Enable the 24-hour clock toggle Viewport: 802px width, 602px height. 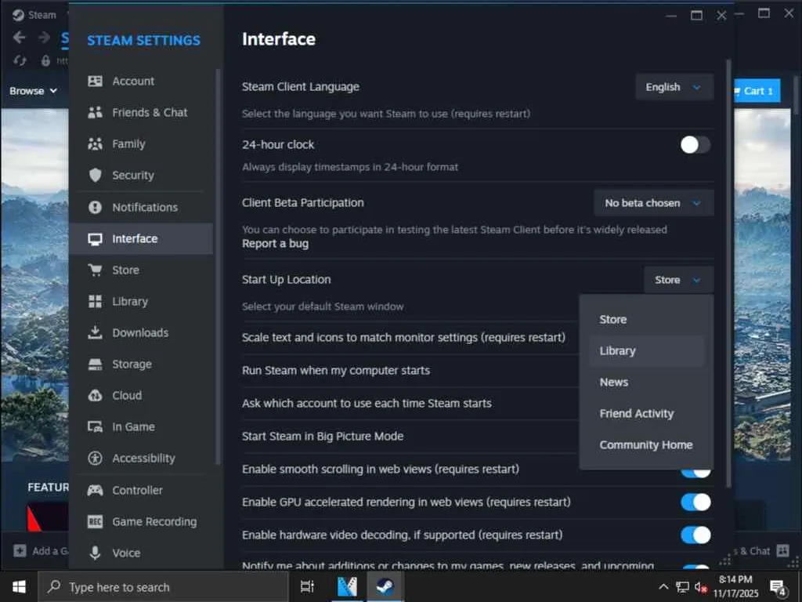695,145
